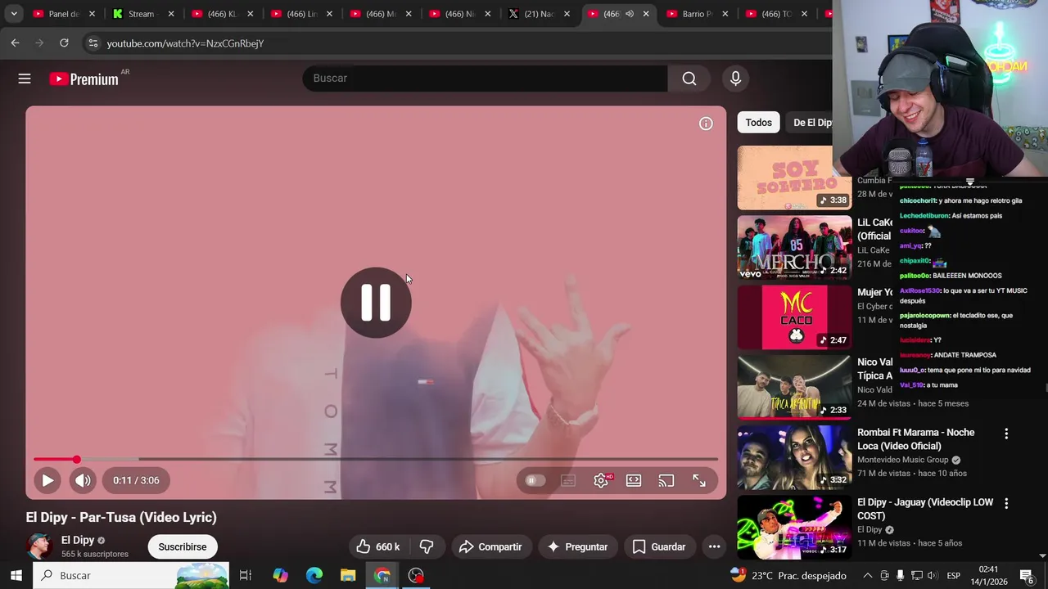The image size is (1048, 589).
Task: Open Microsoft Edge from the taskbar
Action: [314, 575]
